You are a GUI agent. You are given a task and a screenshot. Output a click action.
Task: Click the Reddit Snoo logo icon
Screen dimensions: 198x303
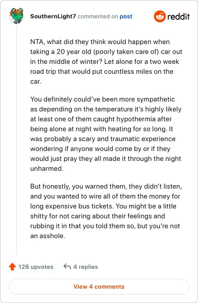(159, 16)
